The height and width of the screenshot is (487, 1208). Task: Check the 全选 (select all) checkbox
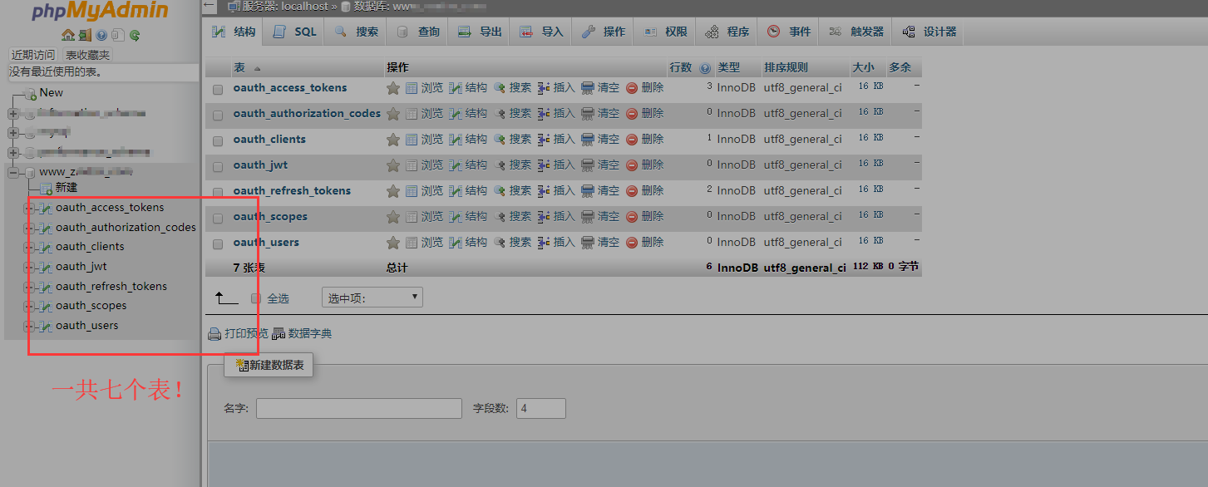pyautogui.click(x=256, y=298)
